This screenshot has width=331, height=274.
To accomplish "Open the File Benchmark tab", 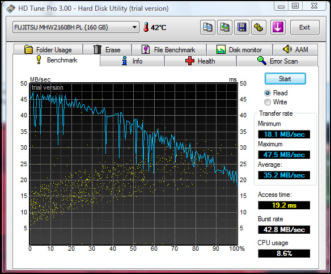I will 169,50.
